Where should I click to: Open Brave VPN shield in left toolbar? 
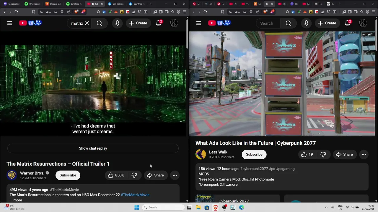(178, 12)
